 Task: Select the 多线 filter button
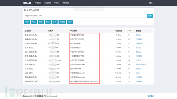point(55,22)
